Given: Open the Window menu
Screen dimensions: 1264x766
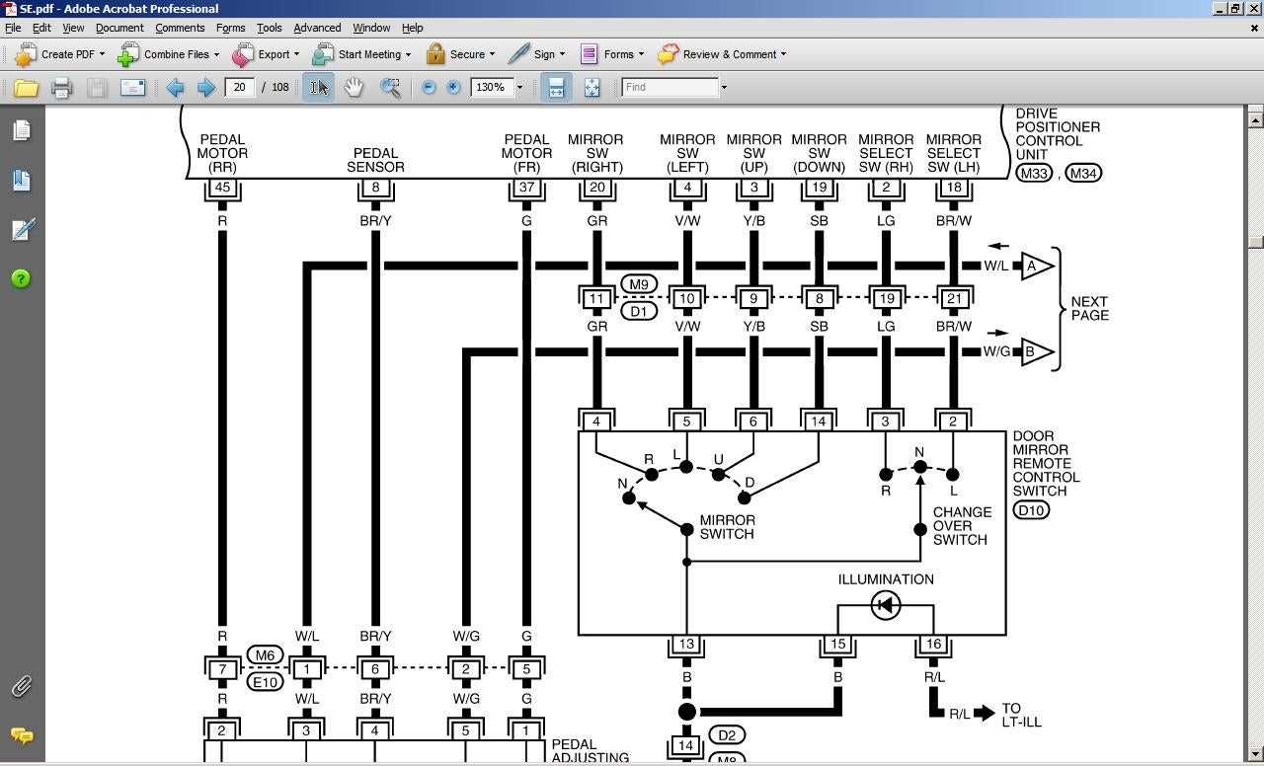Looking at the screenshot, I should tap(371, 28).
